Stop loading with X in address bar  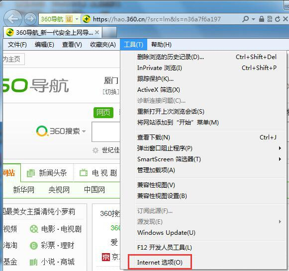285,19
